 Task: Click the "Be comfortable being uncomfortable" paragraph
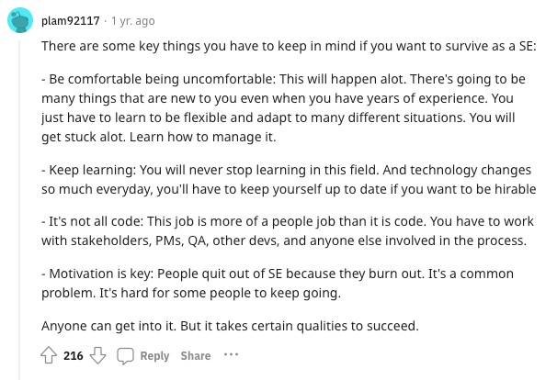coord(283,108)
